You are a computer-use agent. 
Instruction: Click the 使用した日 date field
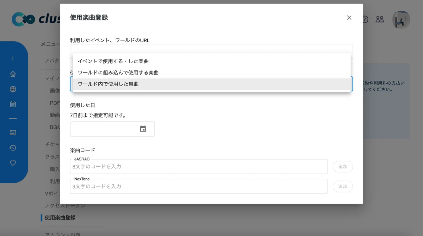click(x=112, y=129)
